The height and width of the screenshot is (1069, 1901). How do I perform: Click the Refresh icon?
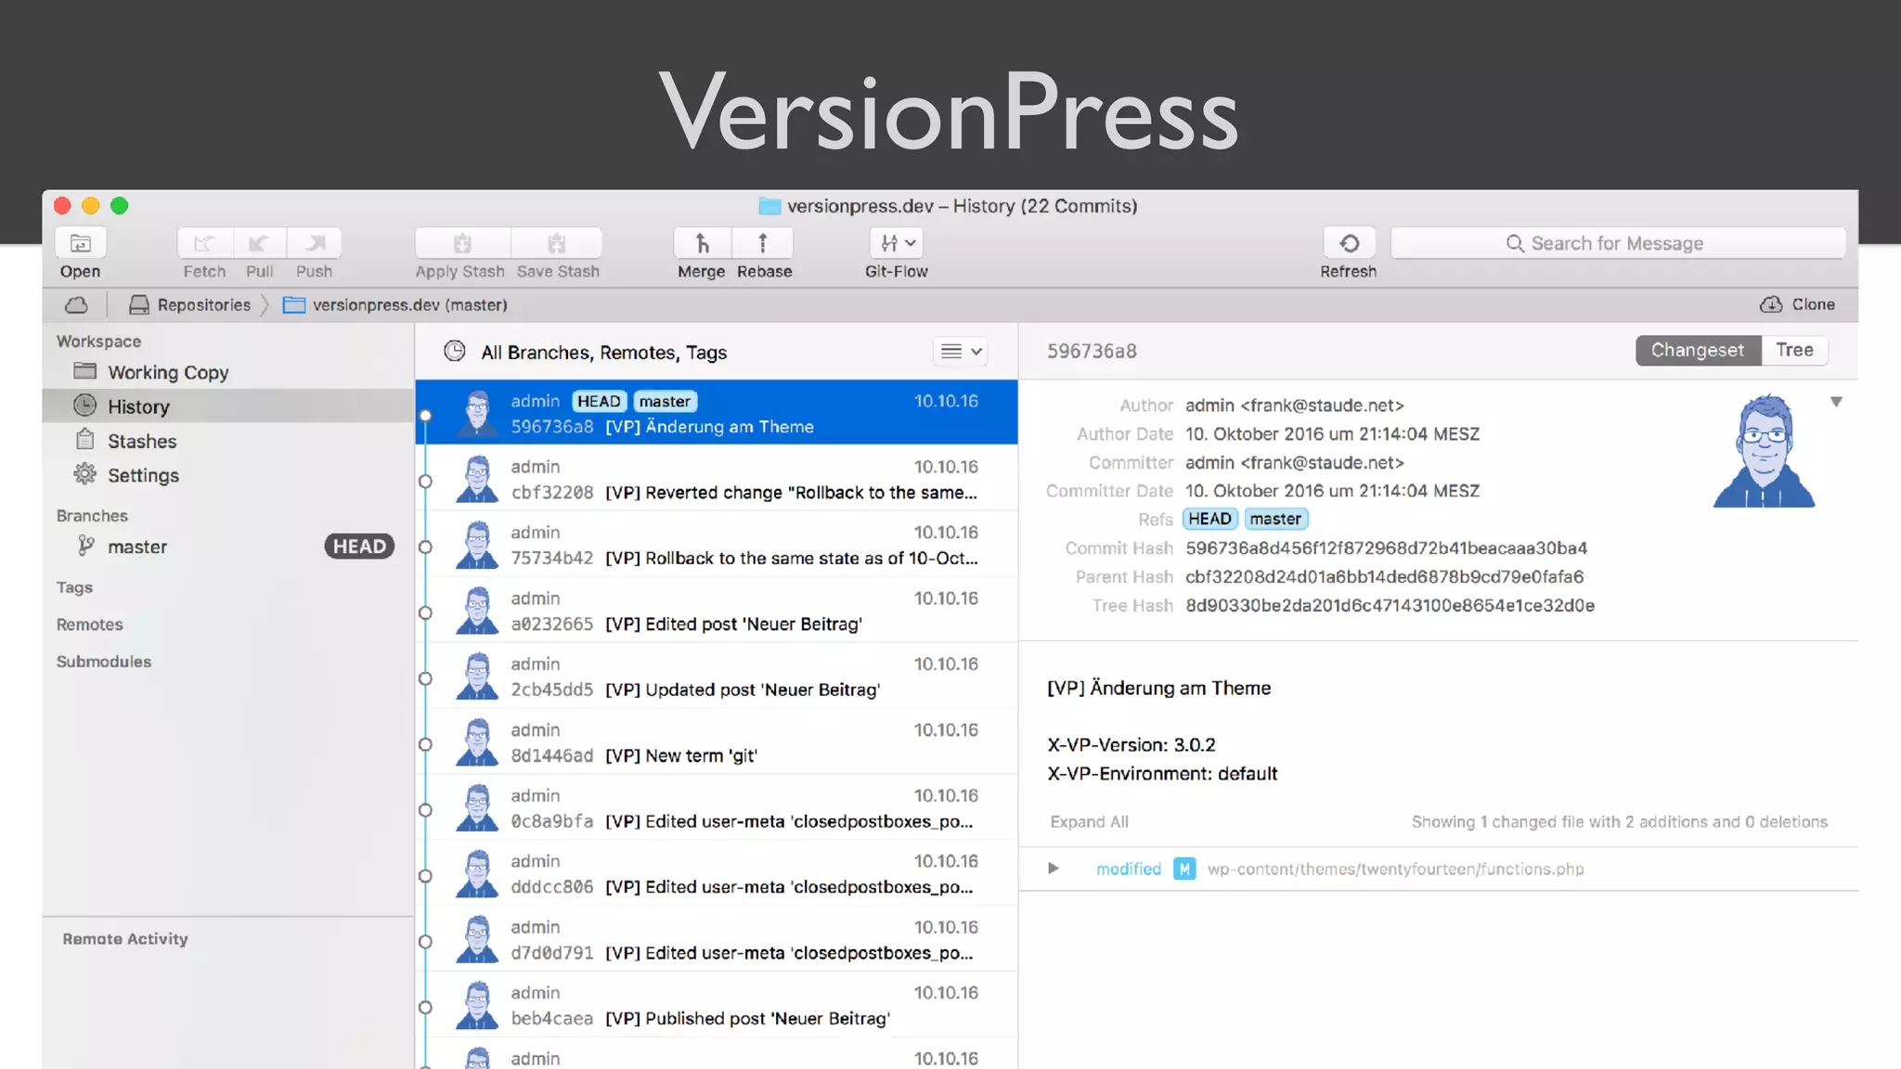click(x=1350, y=243)
